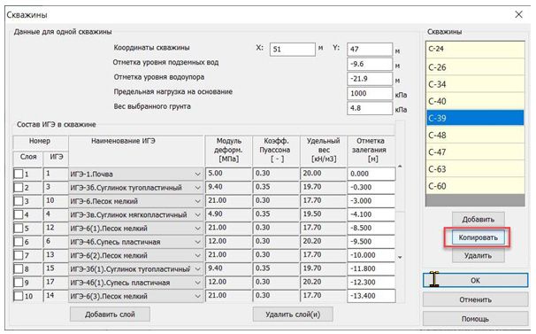Click the Отменить button

point(475,299)
